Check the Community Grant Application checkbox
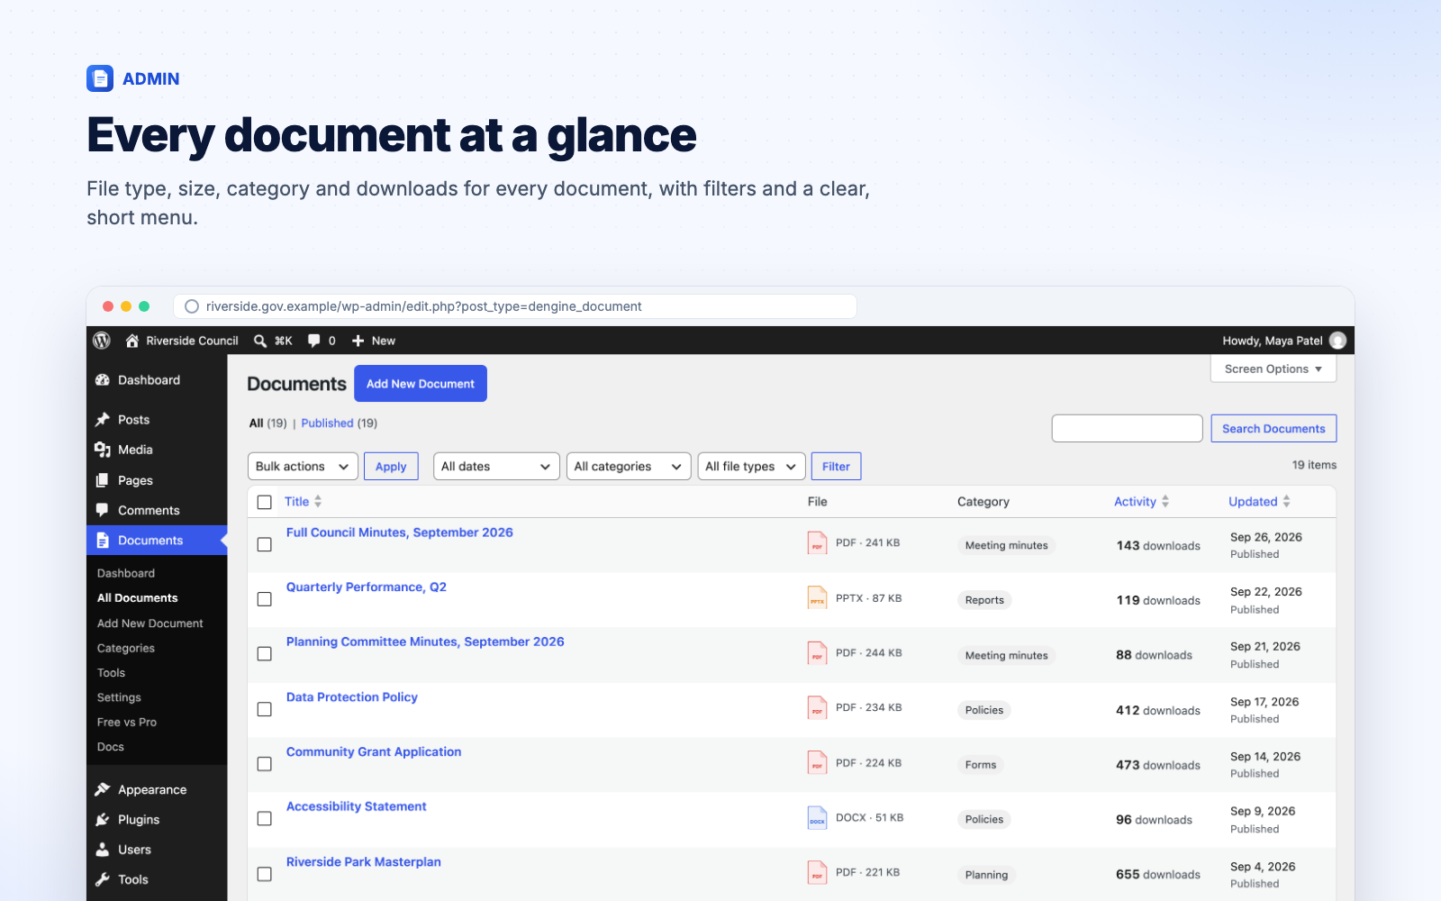 (x=265, y=764)
